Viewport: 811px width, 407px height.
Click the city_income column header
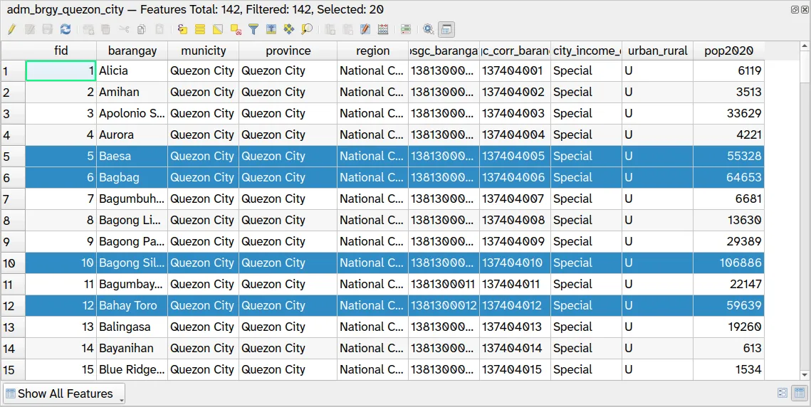click(x=587, y=51)
